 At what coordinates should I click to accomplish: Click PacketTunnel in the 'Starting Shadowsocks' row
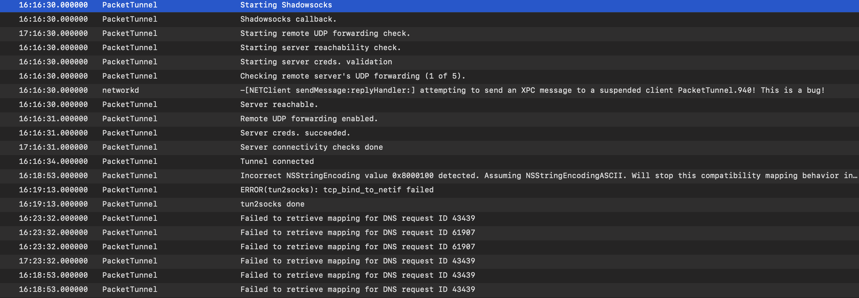tap(130, 5)
